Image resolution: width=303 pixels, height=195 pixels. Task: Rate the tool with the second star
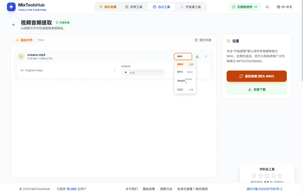260,176
